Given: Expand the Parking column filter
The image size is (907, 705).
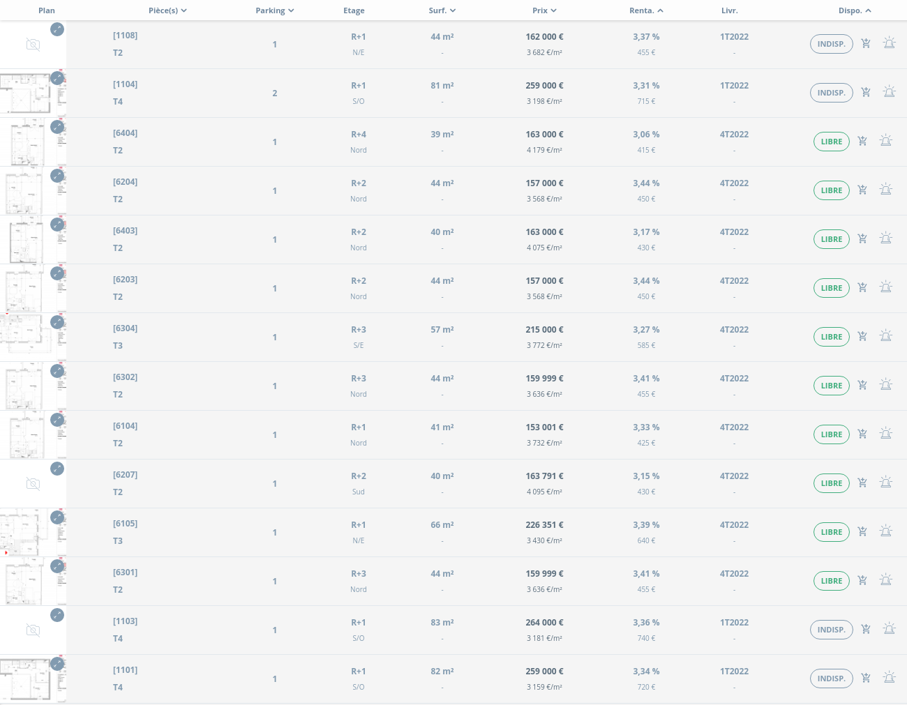Looking at the screenshot, I should (x=275, y=10).
